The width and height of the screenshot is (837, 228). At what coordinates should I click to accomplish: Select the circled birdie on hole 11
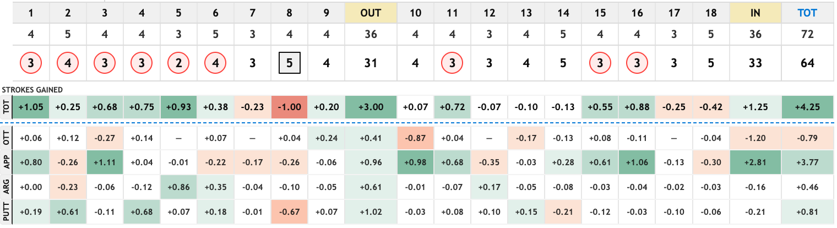(x=452, y=63)
